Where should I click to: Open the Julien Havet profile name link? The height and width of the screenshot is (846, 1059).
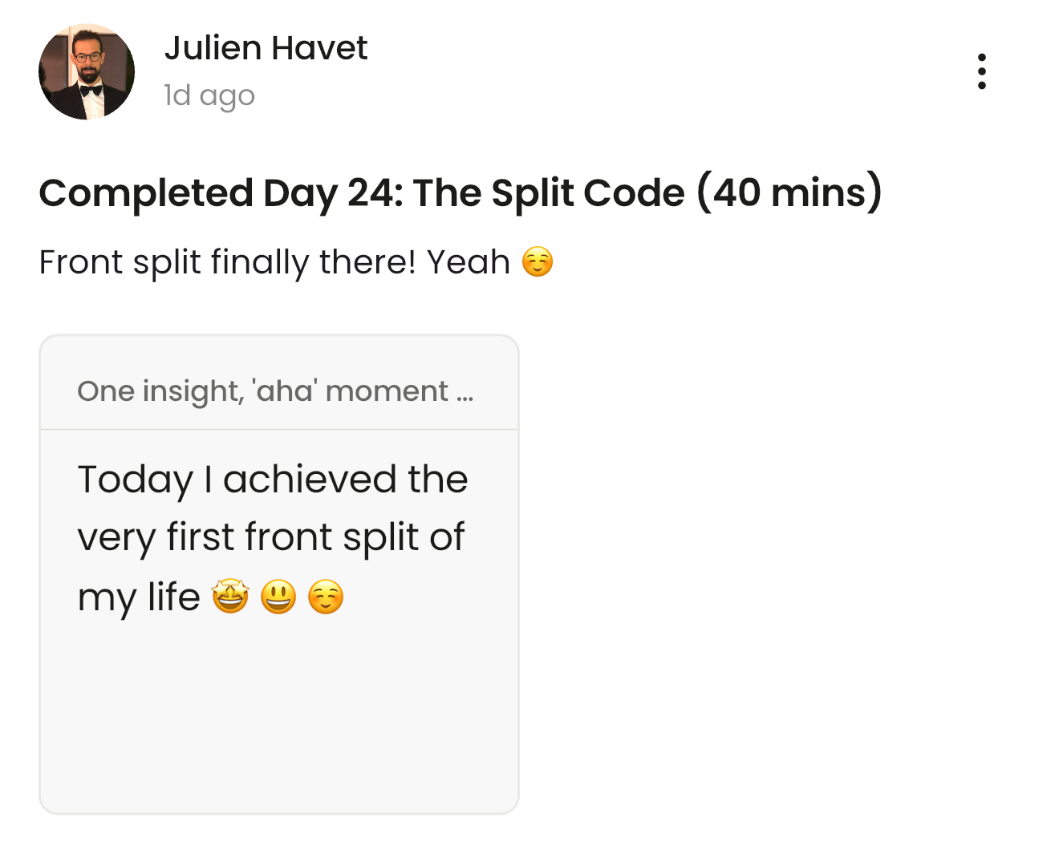pyautogui.click(x=266, y=48)
